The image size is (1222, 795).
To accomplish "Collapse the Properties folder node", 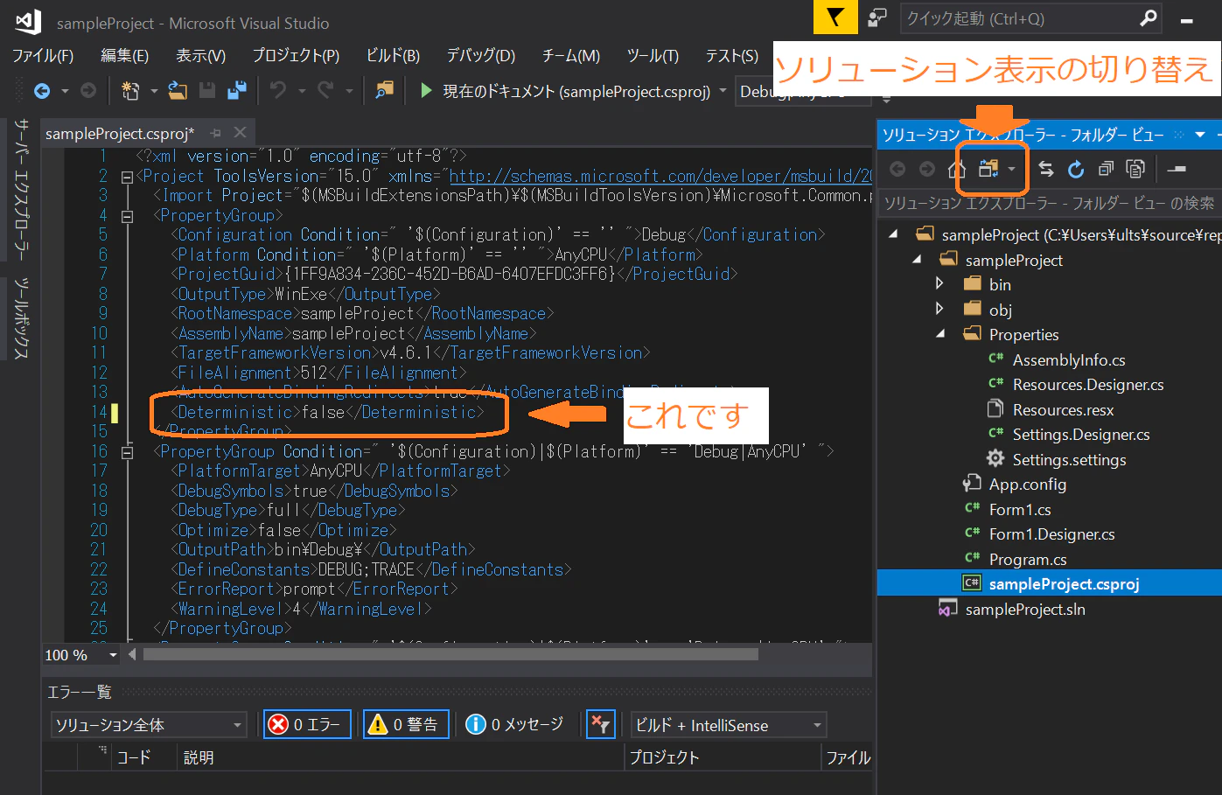I will coord(940,333).
